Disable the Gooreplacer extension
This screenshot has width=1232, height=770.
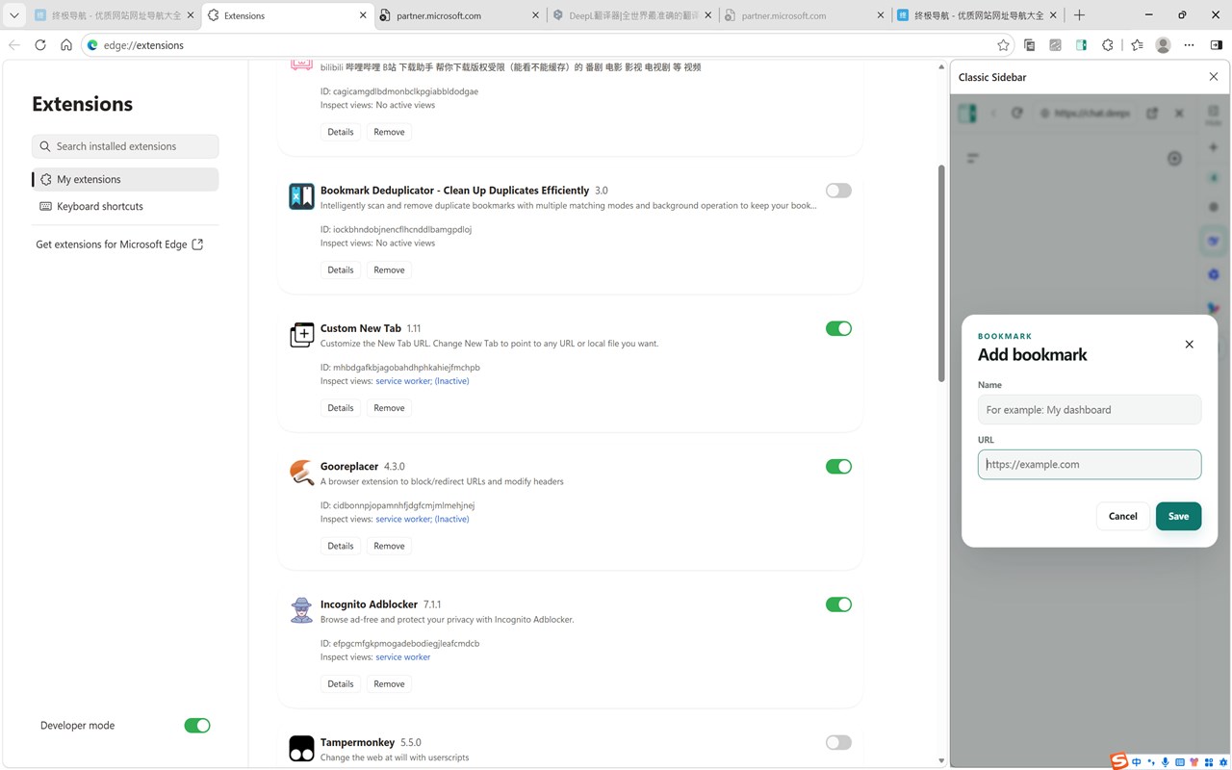pos(838,467)
